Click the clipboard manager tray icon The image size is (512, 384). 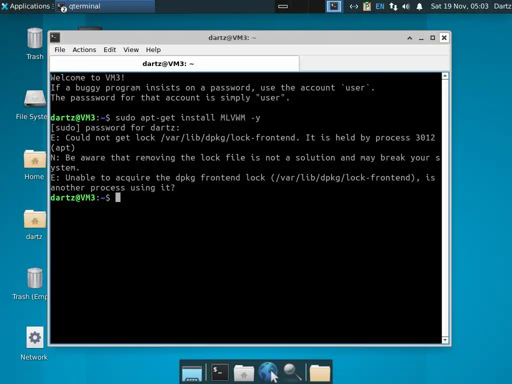click(x=367, y=6)
